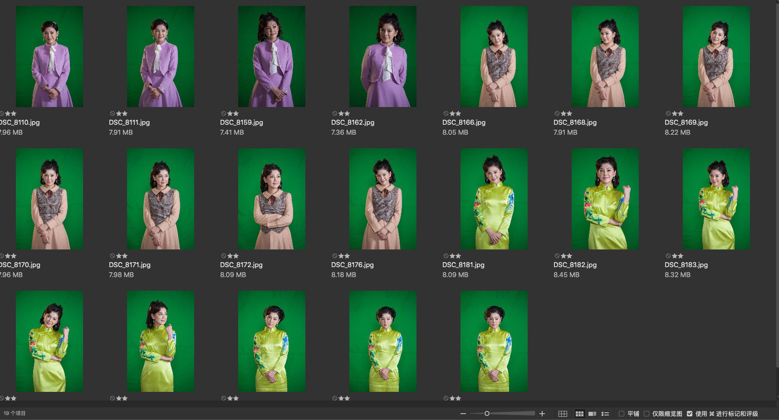
Task: Click the plus icon to enlarge thumbnails
Action: coord(542,414)
